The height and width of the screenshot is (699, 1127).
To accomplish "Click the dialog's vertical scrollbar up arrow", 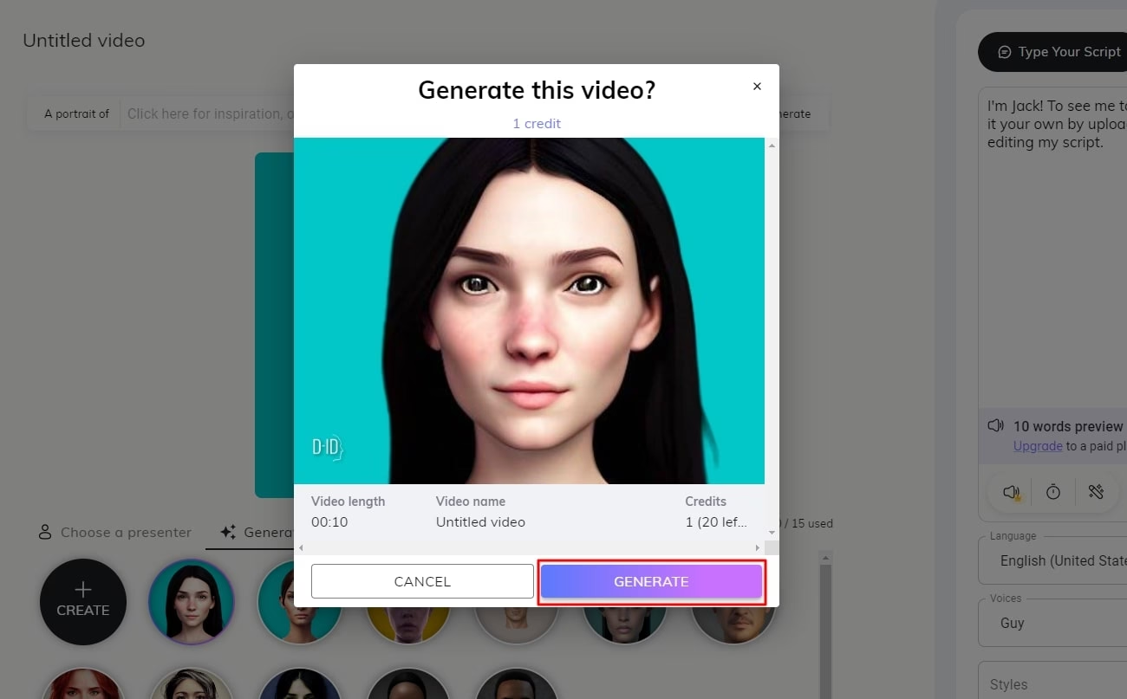I will click(x=772, y=146).
